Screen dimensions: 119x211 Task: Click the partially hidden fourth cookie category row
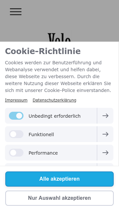pos(59,165)
